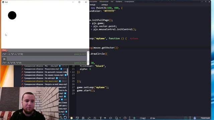Click the red Clear button in console
The width and height of the screenshot is (214, 120).
pyautogui.click(x=4, y=50)
